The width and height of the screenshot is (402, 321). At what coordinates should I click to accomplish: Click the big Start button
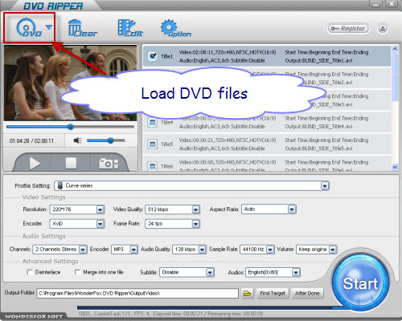[360, 283]
